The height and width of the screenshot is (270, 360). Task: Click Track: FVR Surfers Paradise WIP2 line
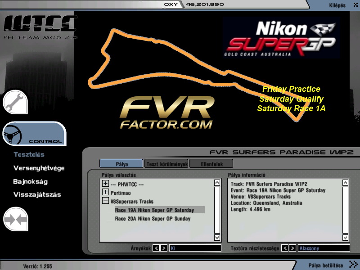click(x=269, y=184)
